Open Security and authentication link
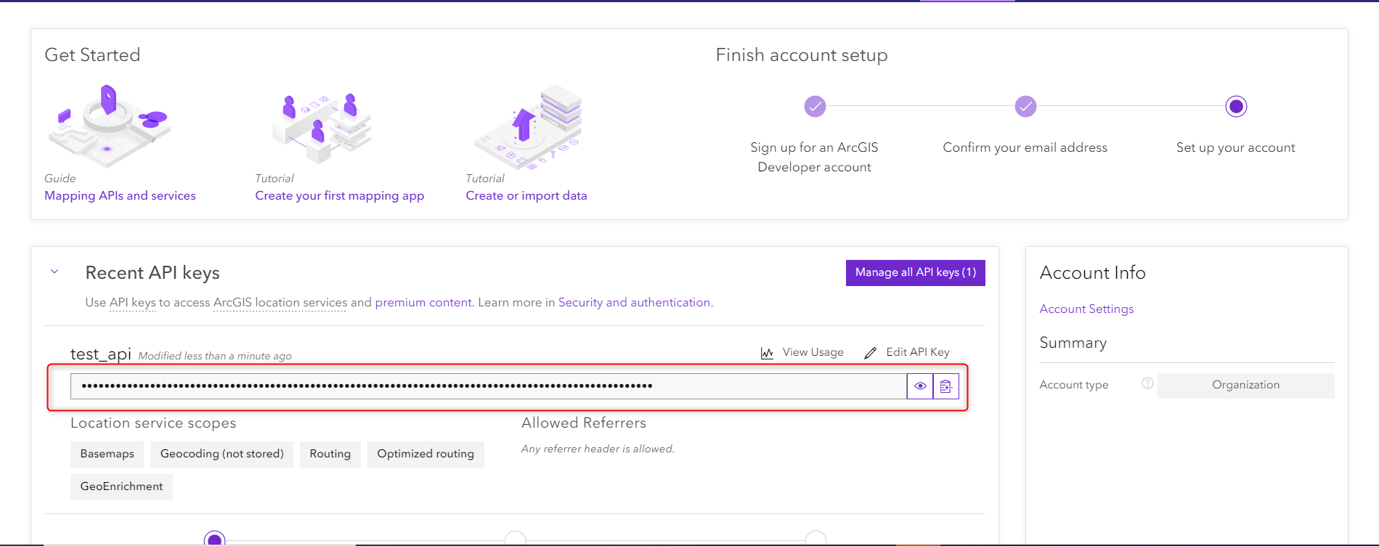The width and height of the screenshot is (1379, 546). (634, 303)
